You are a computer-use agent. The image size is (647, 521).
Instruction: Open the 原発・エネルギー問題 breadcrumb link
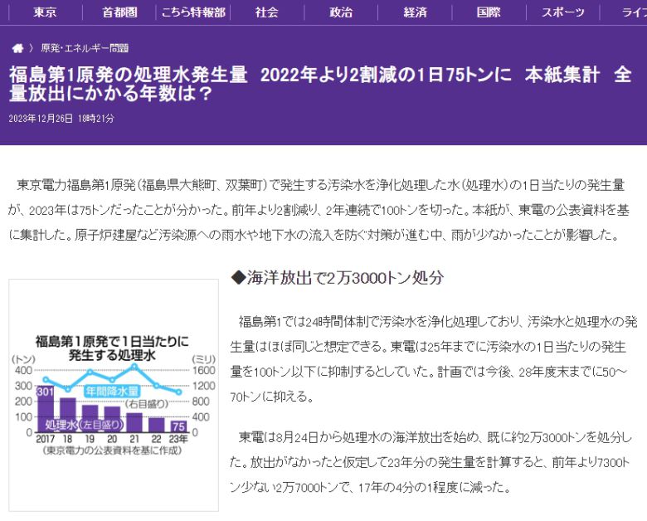pyautogui.click(x=85, y=48)
